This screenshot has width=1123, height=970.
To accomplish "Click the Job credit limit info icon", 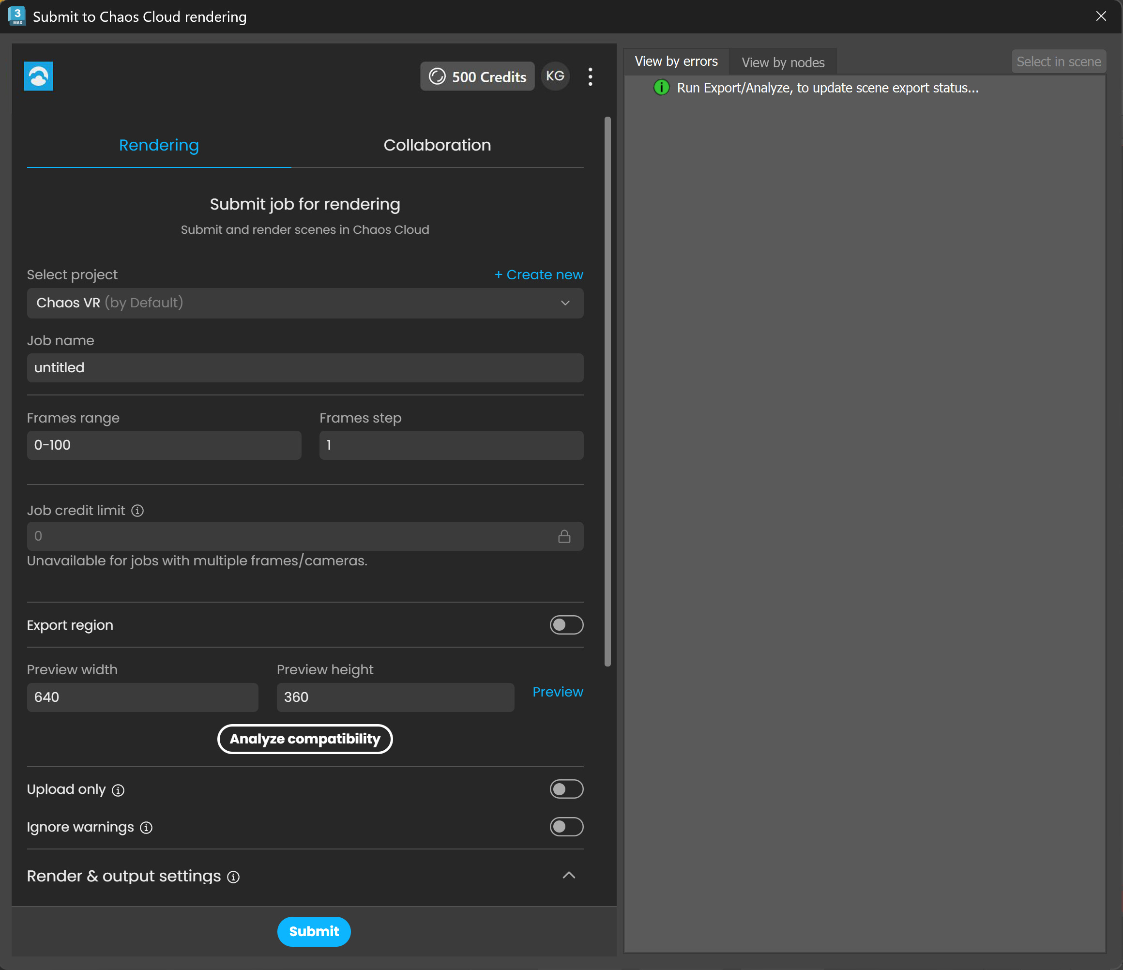I will 137,511.
